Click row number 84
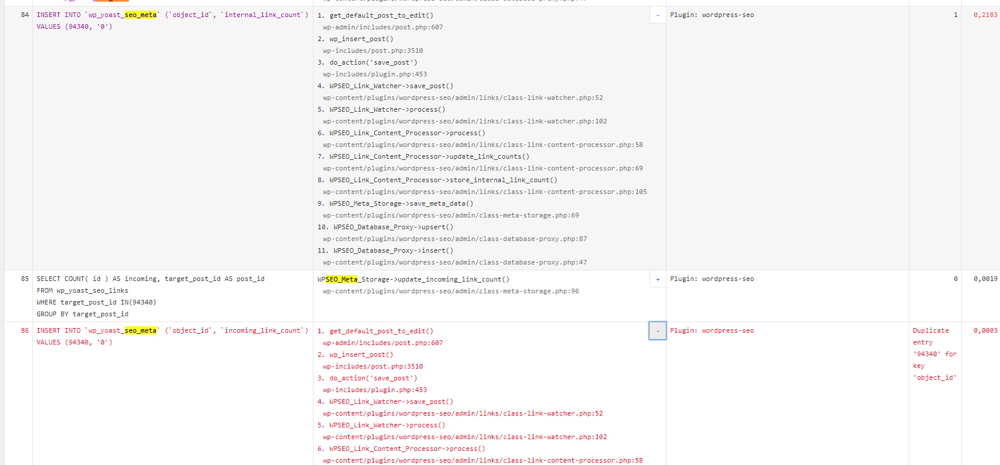 (x=25, y=15)
